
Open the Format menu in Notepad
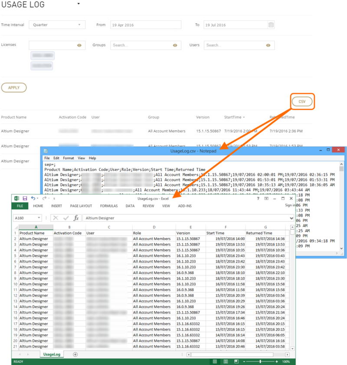tap(69, 158)
